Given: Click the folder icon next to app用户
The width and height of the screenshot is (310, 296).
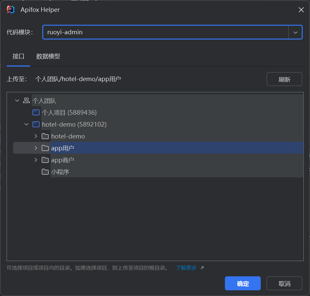Looking at the screenshot, I should 45,148.
